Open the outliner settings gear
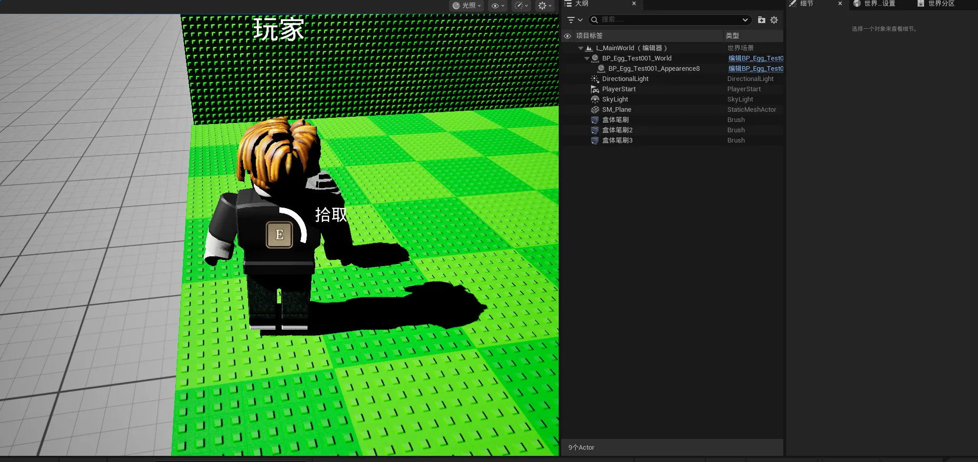The image size is (978, 462). coord(774,20)
